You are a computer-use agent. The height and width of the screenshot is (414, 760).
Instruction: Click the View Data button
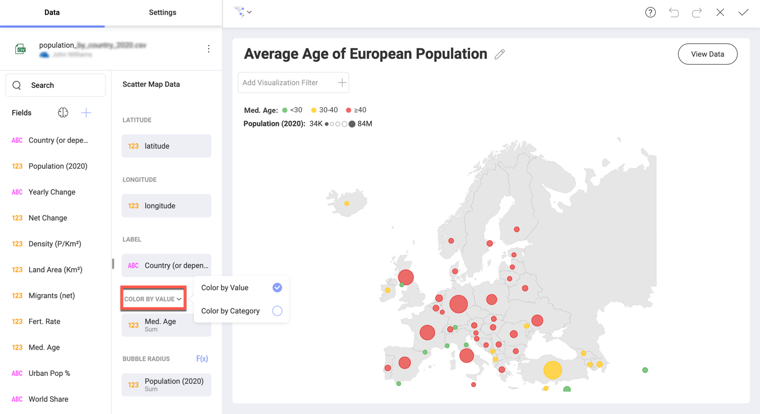click(707, 53)
